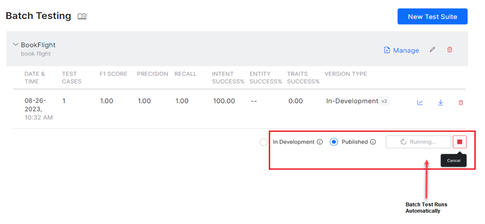The width and height of the screenshot is (485, 224).
Task: Click the info icon beside In Development
Action: [x=320, y=142]
